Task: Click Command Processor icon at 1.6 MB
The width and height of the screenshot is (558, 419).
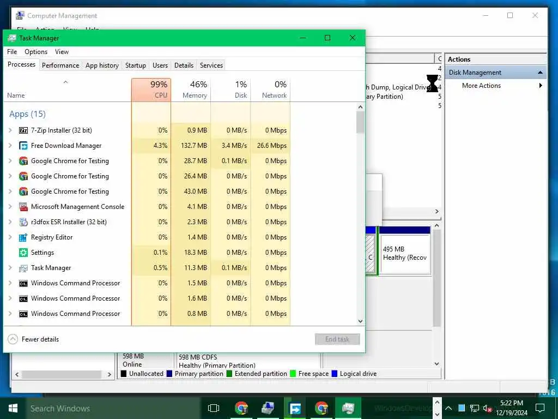Action: pyautogui.click(x=23, y=299)
